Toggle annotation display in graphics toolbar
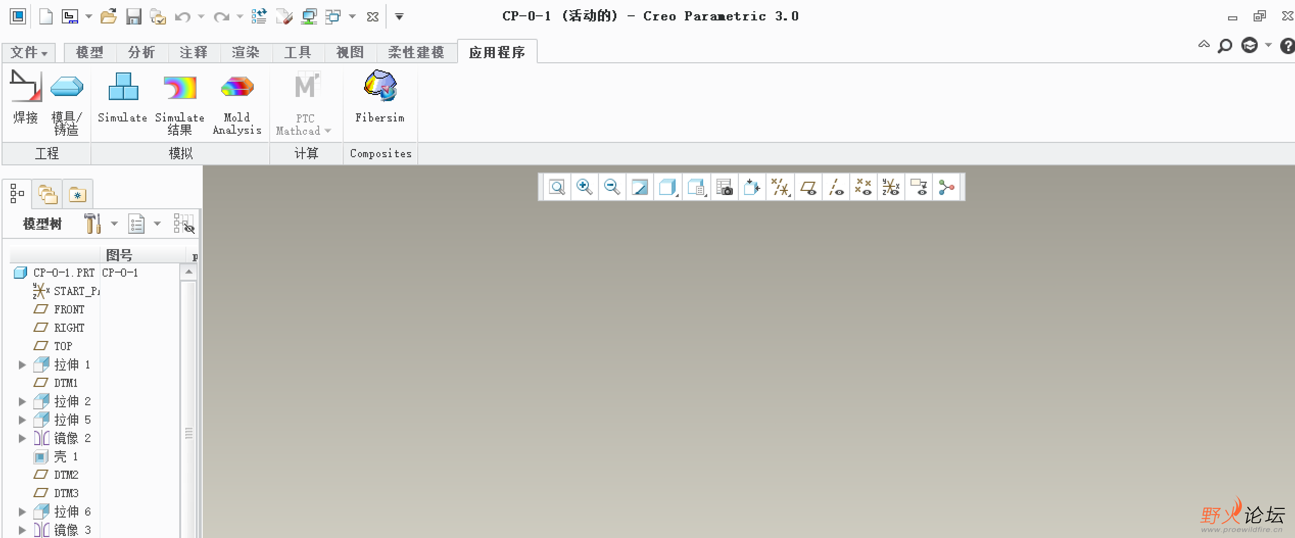 (919, 187)
